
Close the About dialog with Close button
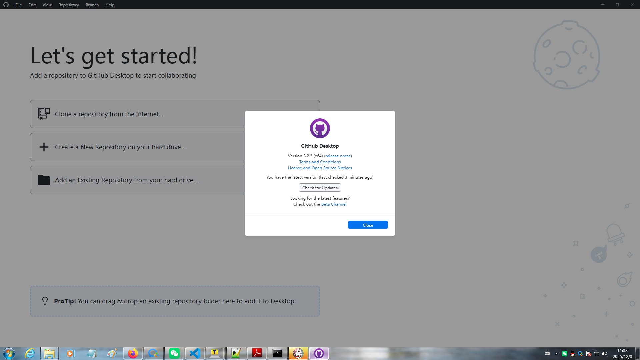(368, 225)
